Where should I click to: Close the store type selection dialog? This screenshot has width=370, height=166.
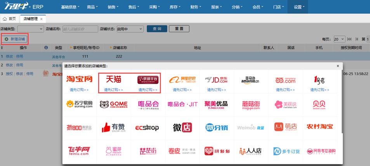tap(338, 66)
